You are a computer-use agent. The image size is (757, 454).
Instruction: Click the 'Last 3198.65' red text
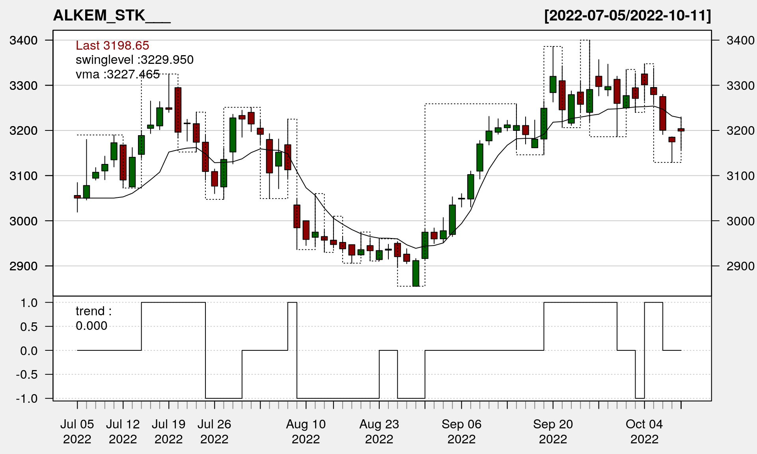[112, 45]
